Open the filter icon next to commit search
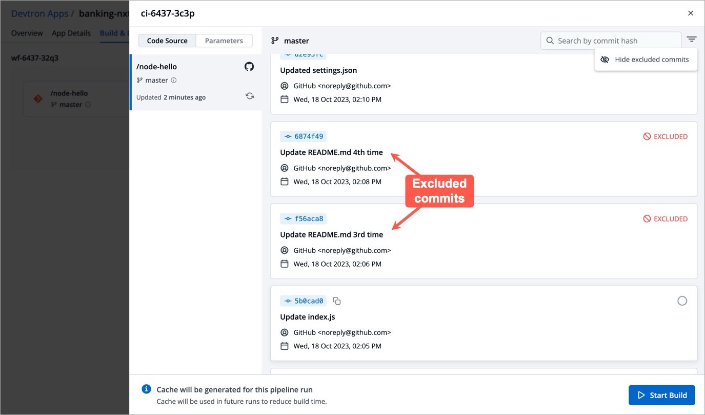This screenshot has height=415, width=705. coord(692,39)
